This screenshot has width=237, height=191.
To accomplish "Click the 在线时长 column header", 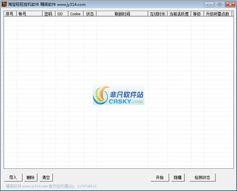I will click(x=158, y=14).
